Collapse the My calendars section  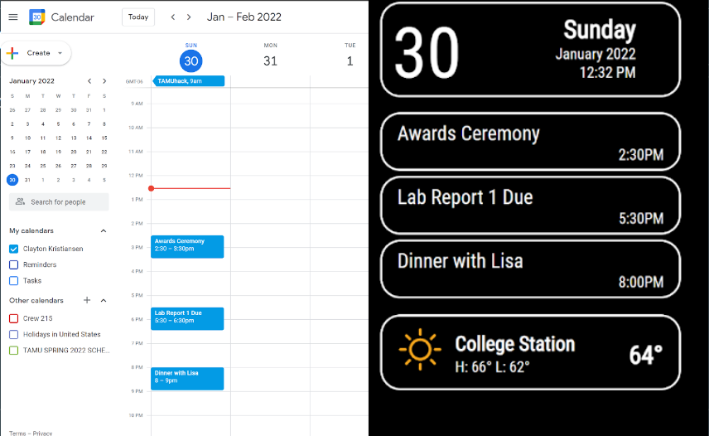click(104, 230)
